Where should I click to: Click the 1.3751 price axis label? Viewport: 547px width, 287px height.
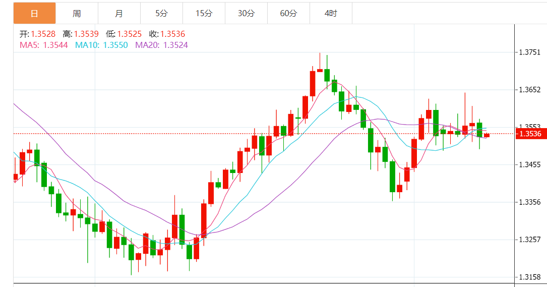529,52
